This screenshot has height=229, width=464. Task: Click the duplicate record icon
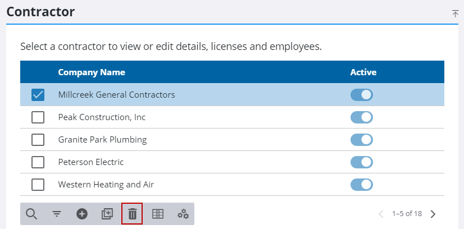pos(107,214)
